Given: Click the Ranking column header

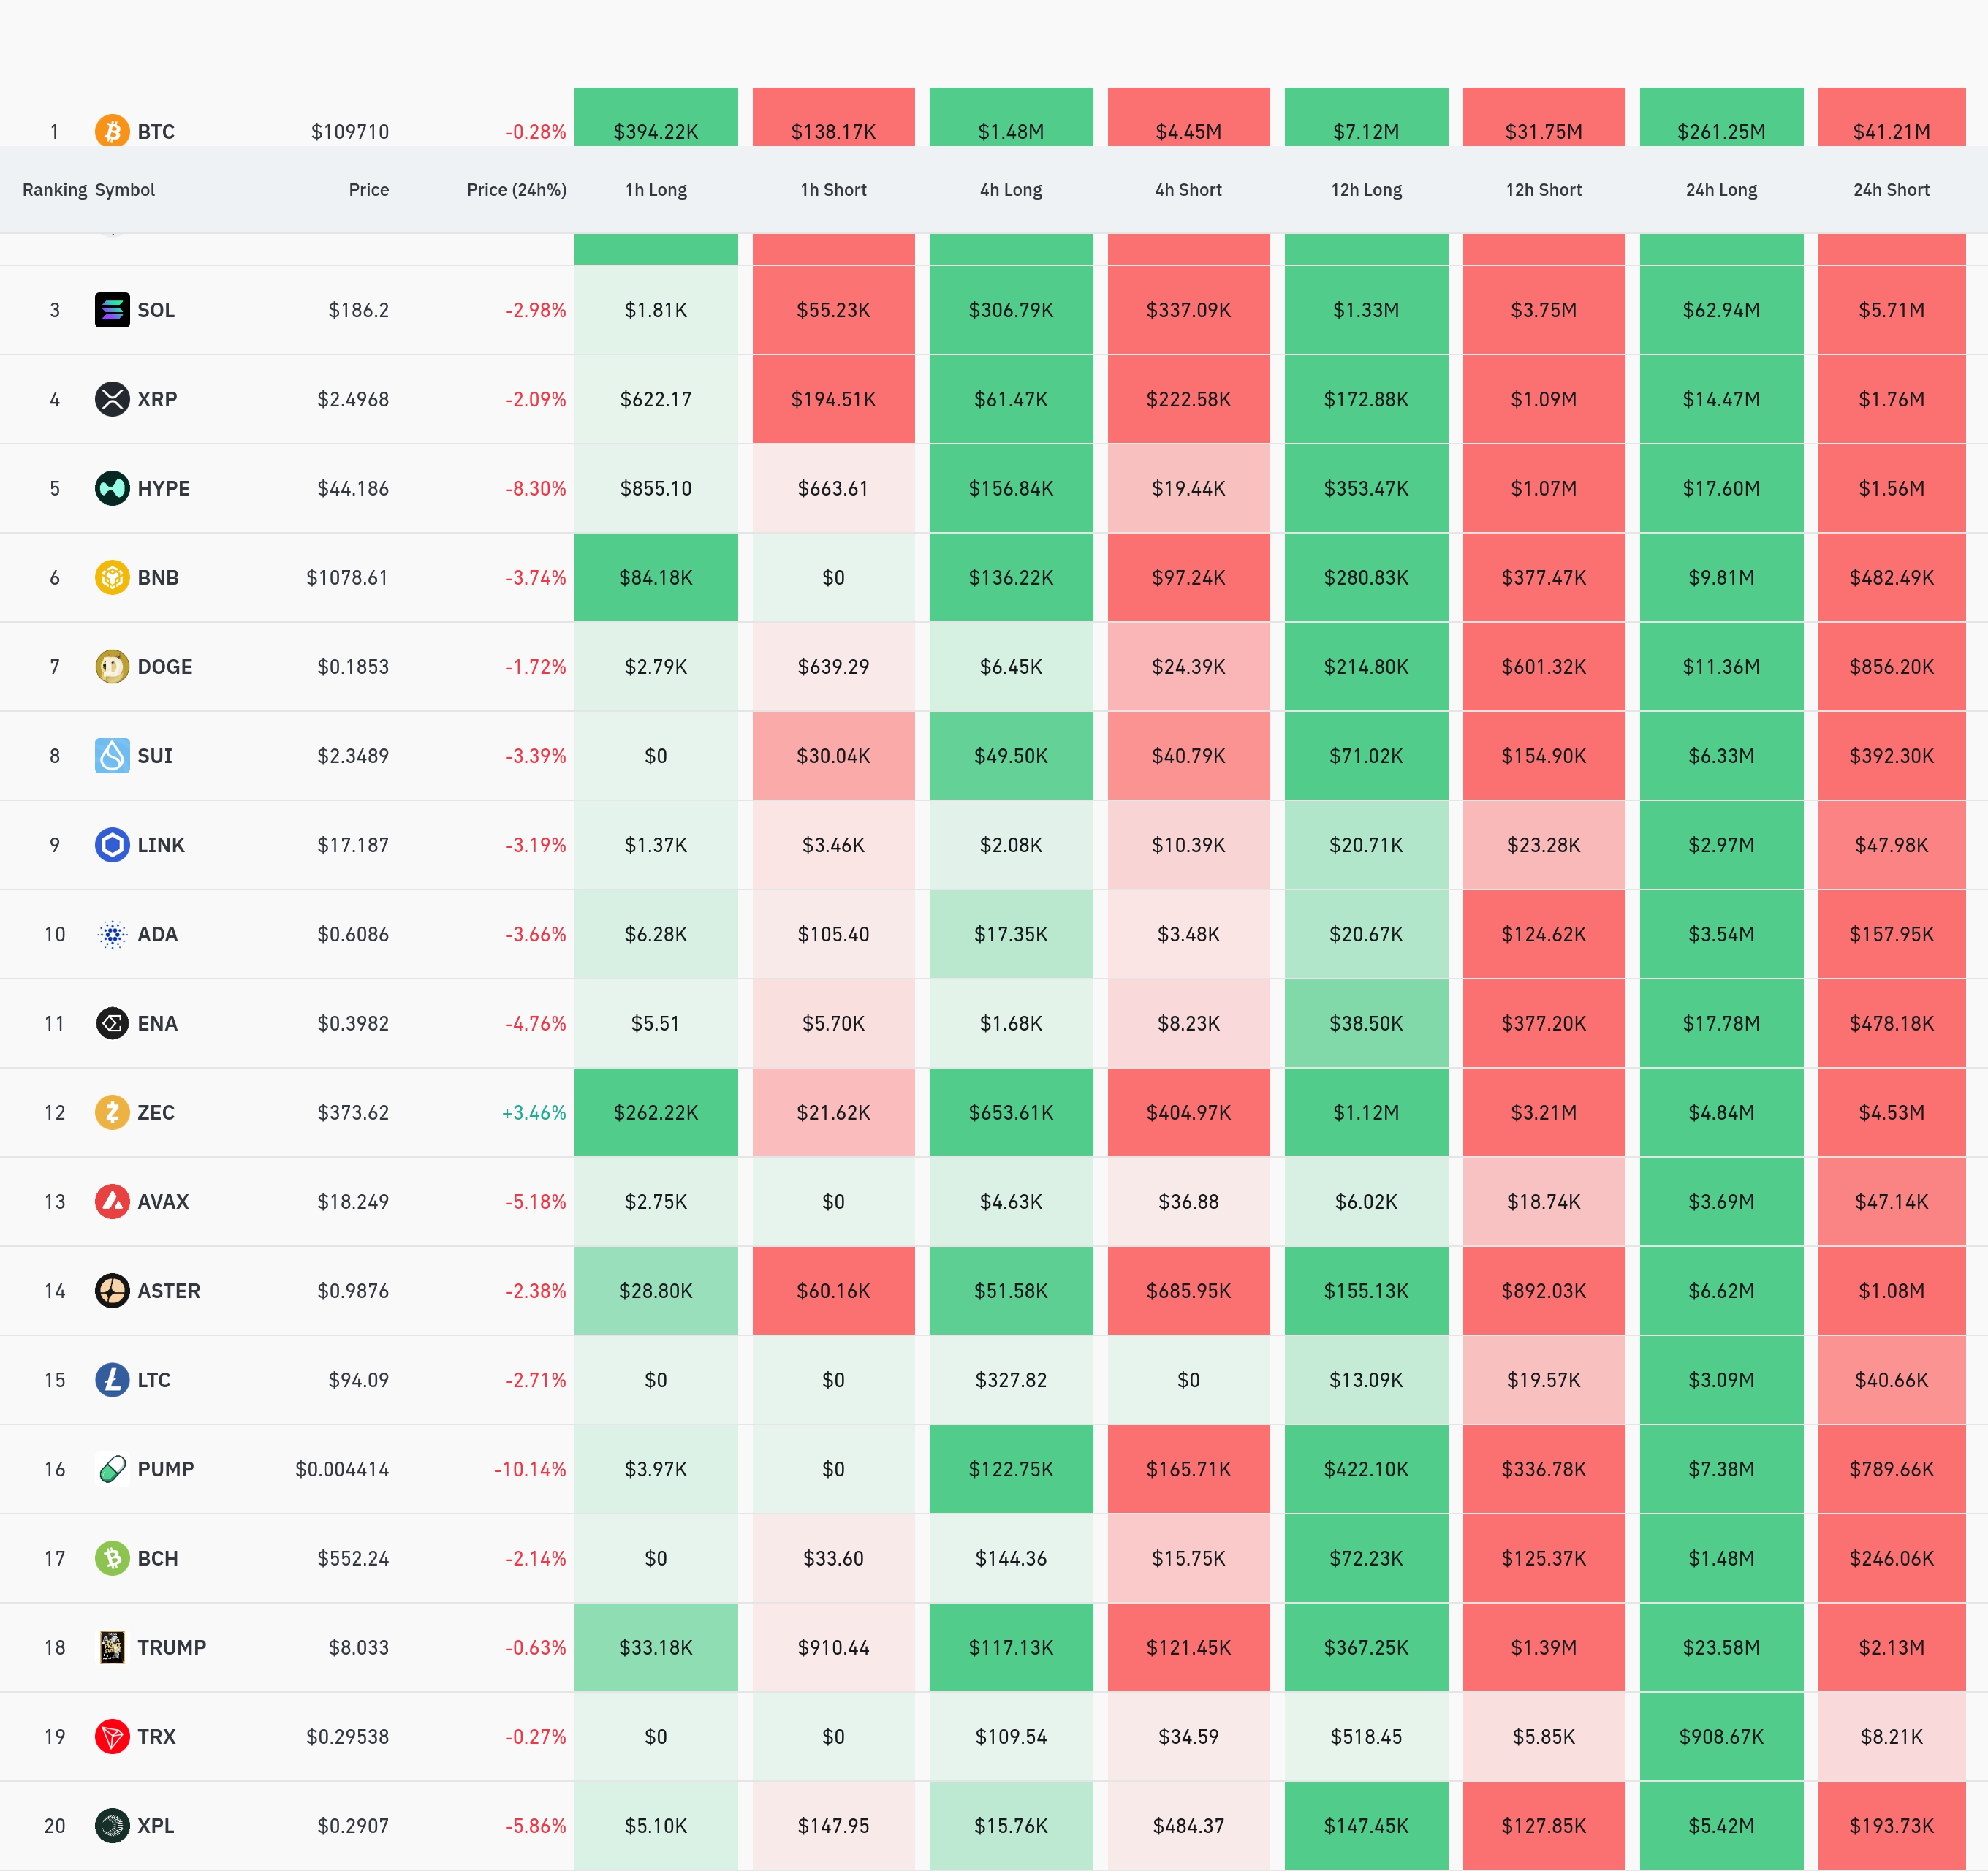Looking at the screenshot, I should [54, 190].
